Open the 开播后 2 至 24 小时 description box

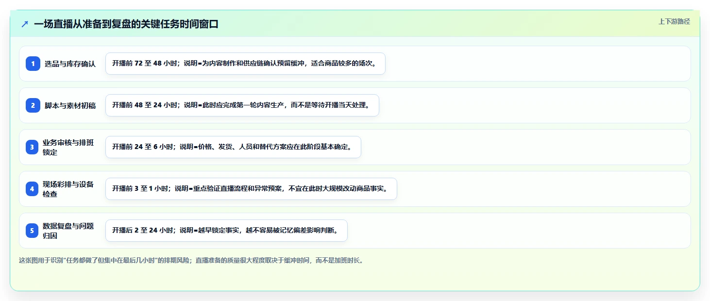[x=226, y=231]
